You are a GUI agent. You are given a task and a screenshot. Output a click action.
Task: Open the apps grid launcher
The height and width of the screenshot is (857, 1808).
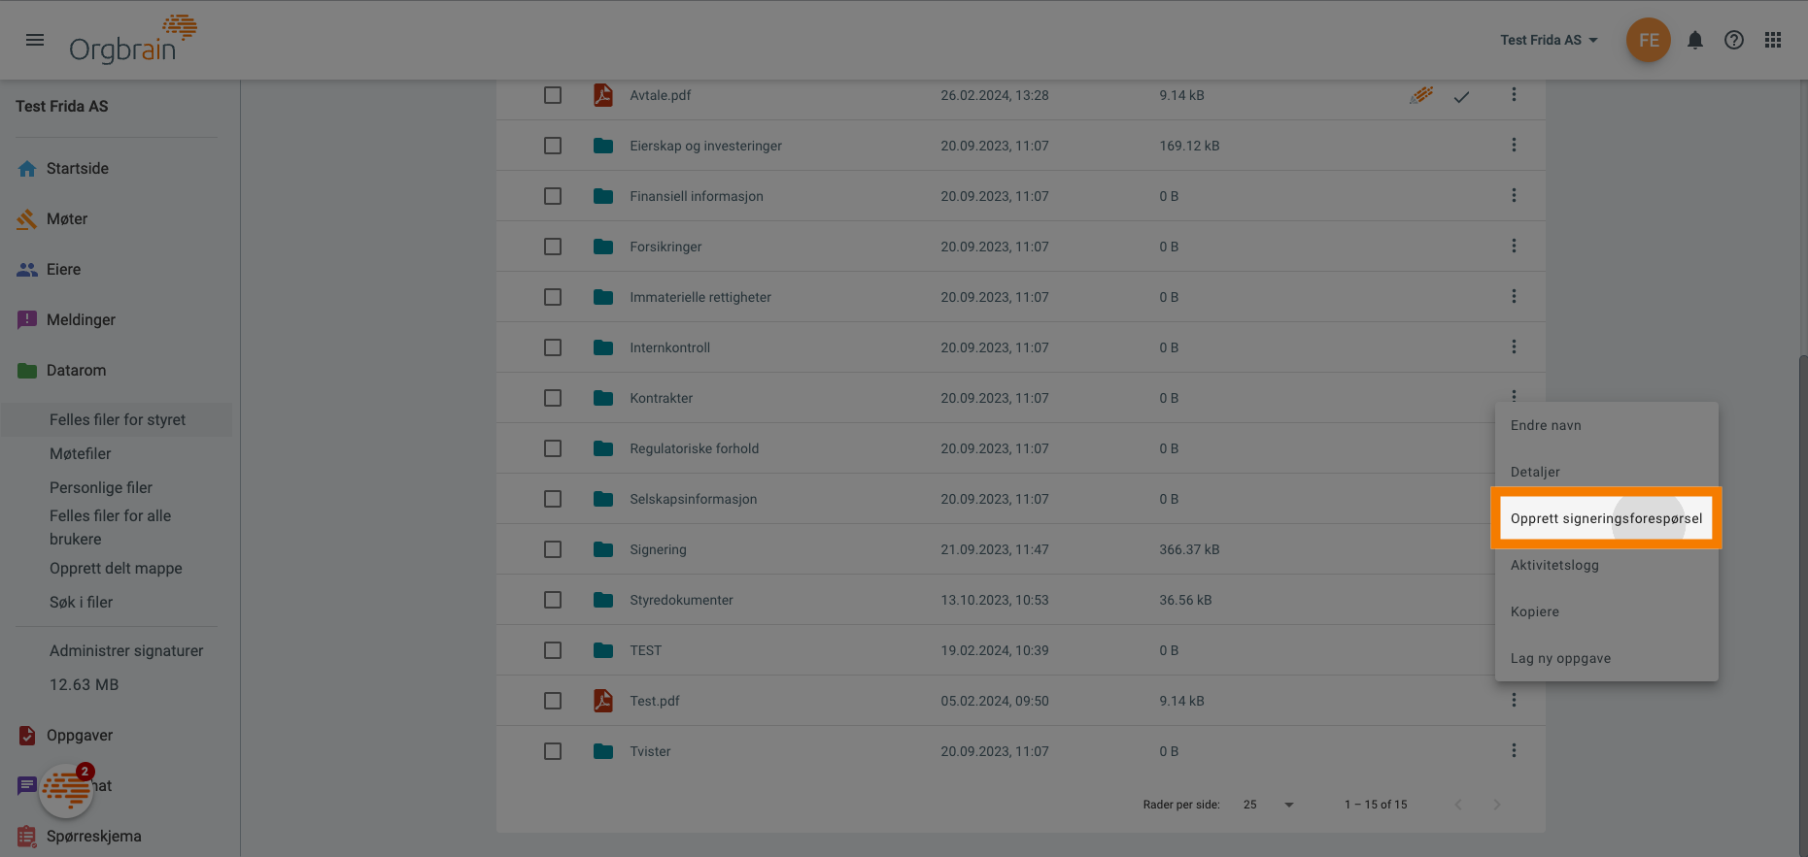(x=1773, y=40)
